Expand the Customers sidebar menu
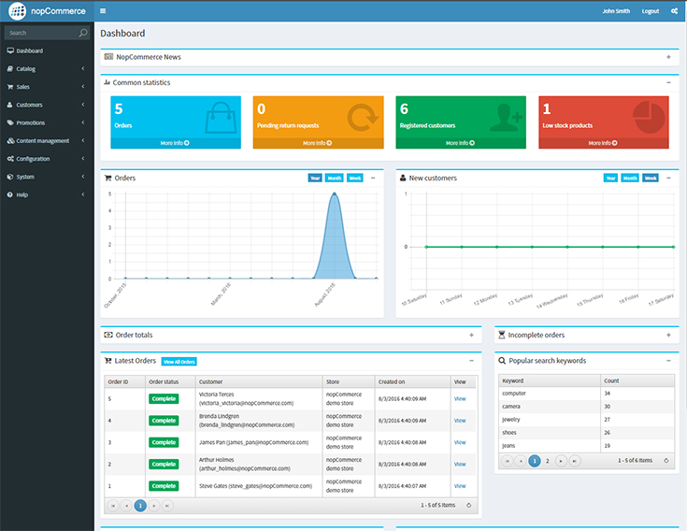Screen dimensions: 687x531 tap(47, 105)
